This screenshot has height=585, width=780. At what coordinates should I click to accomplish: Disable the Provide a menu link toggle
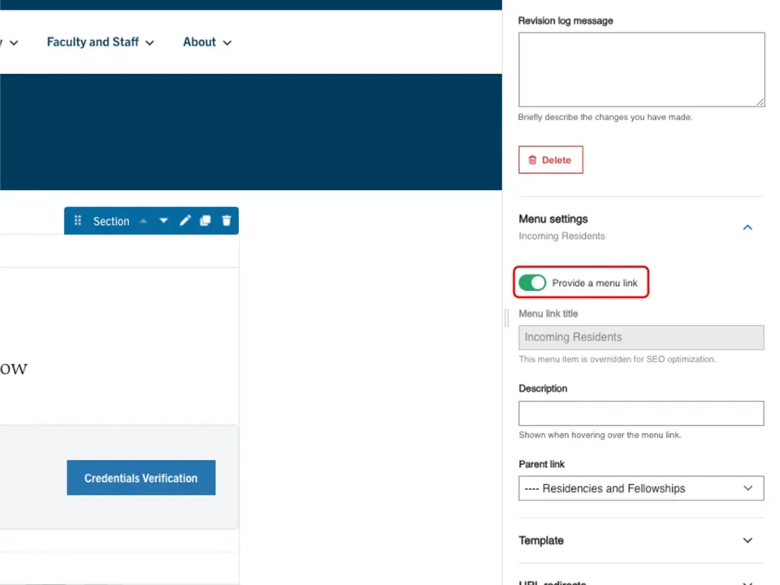click(532, 283)
